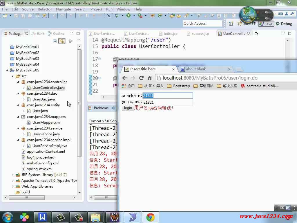The width and height of the screenshot is (297, 223).
Task: Click the Run Last Tool icon
Action: click(140, 16)
